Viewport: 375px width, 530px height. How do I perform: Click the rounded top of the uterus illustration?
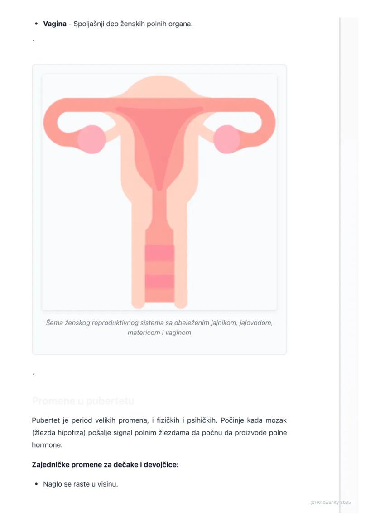(159, 87)
